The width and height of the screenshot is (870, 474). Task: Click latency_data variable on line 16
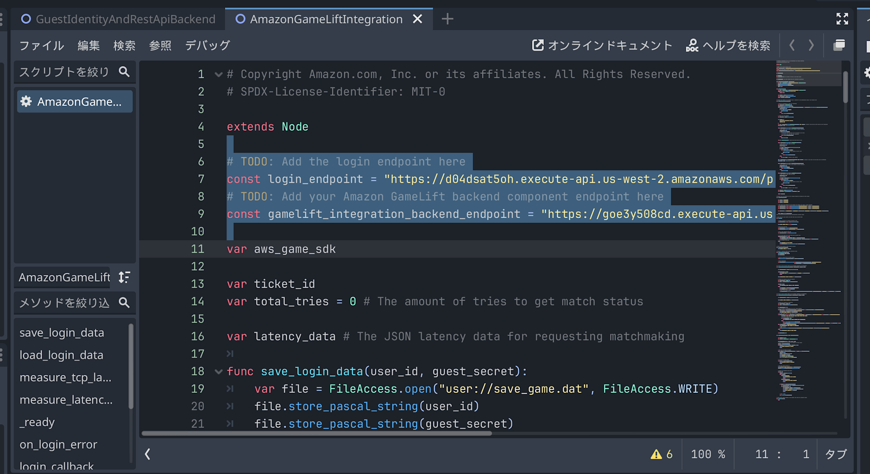tap(294, 337)
